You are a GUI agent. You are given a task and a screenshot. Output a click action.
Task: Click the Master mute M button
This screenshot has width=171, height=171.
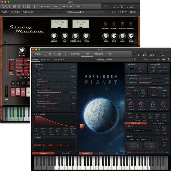point(163,139)
